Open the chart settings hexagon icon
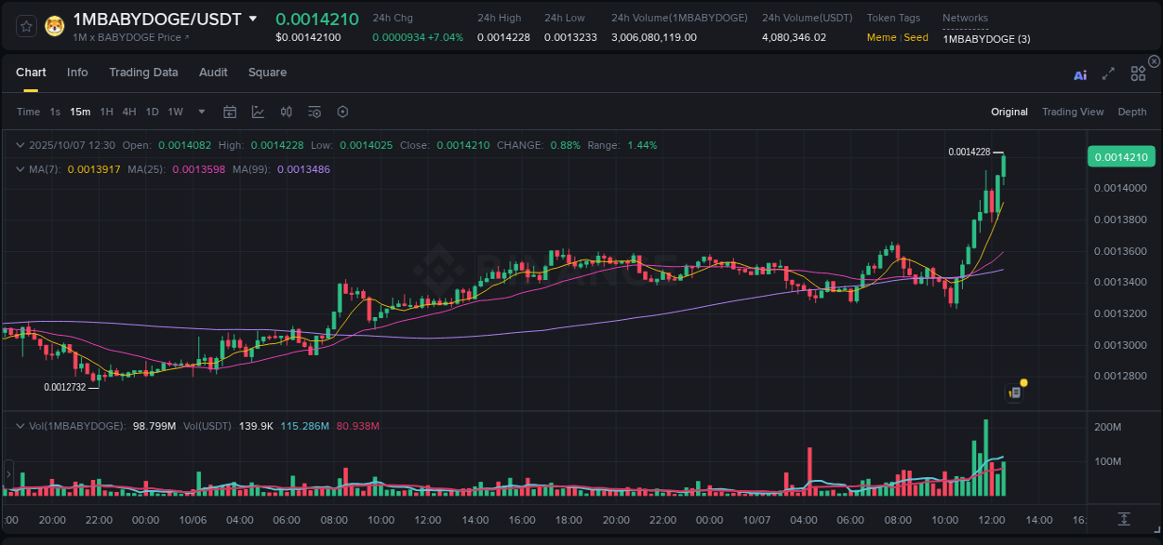The height and width of the screenshot is (545, 1163). [342, 112]
